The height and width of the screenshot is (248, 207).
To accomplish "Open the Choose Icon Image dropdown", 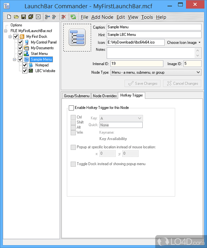I will (x=184, y=43).
